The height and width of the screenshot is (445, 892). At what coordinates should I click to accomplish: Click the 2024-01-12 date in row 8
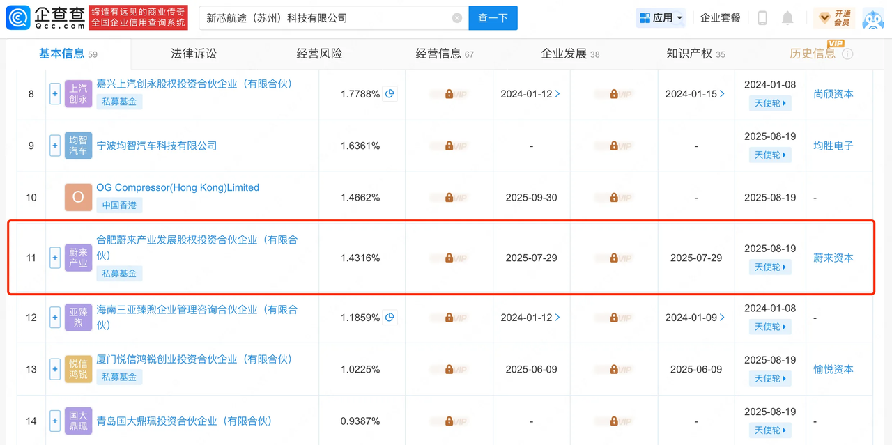[x=530, y=94]
